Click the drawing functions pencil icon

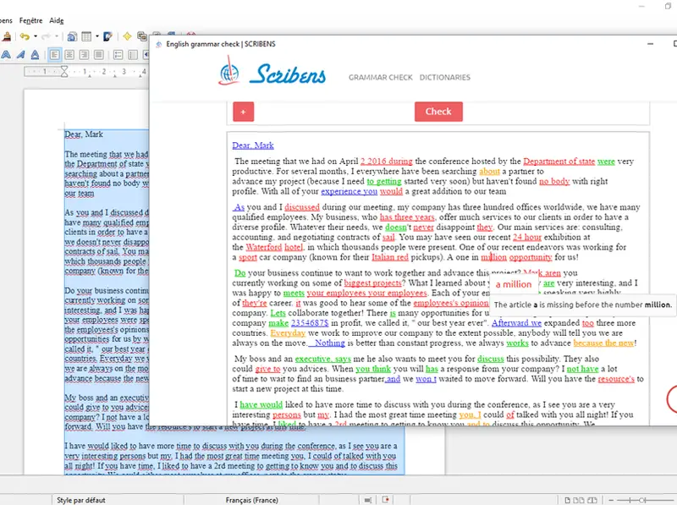coord(107,36)
